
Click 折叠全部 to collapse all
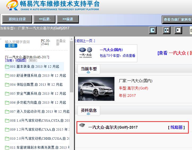coord(61,42)
